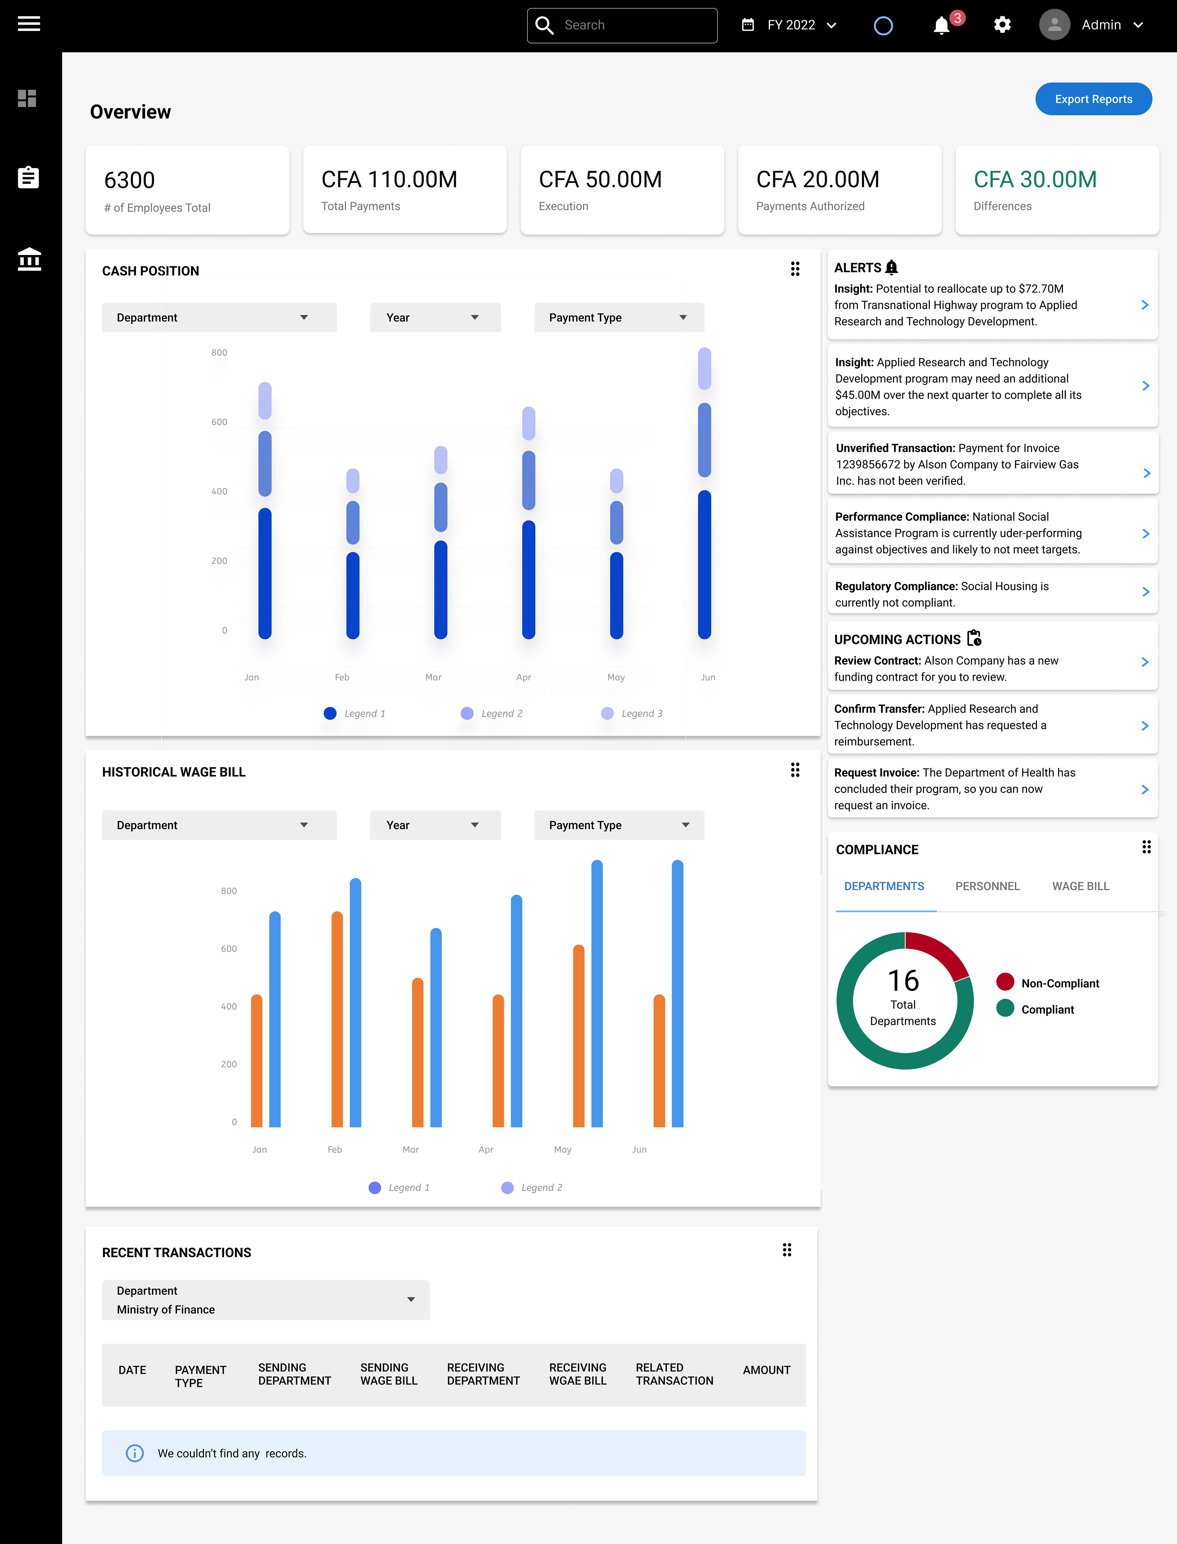This screenshot has height=1544, width=1177.
Task: Click the Upcoming Actions clipboard clock icon
Action: pos(974,638)
